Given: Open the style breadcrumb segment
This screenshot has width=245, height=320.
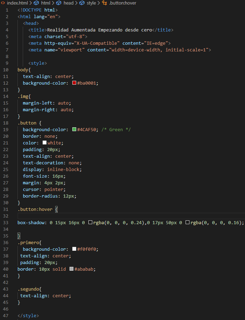Looking at the screenshot, I should pos(91,3).
